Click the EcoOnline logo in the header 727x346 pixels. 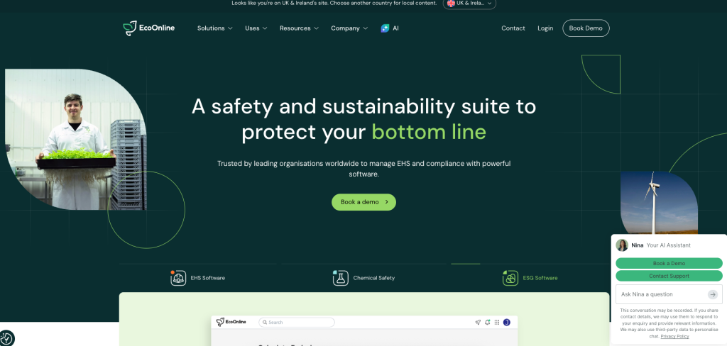(149, 28)
